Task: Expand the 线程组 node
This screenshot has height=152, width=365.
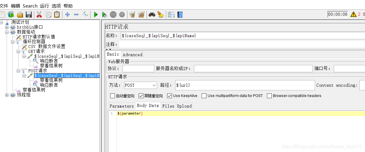Action: [x=7, y=95]
